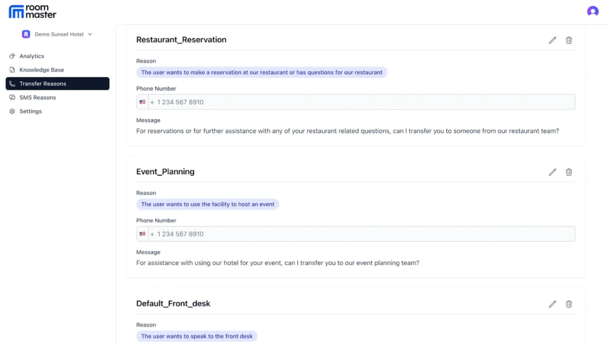Click the Analytics pie-chart icon
This screenshot has height=345, width=608.
12,56
